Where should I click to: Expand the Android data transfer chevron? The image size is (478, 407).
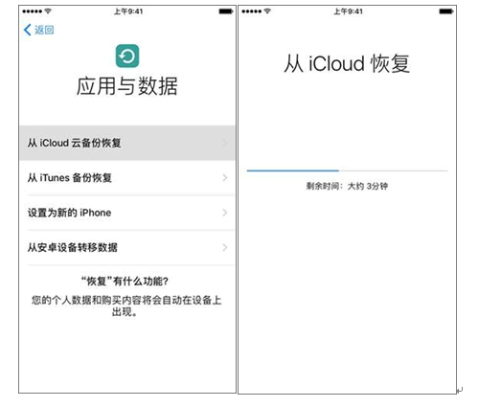(x=225, y=247)
